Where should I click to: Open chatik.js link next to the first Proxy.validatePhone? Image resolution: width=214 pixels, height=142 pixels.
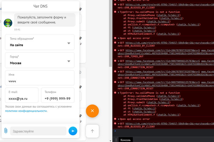click(167, 15)
